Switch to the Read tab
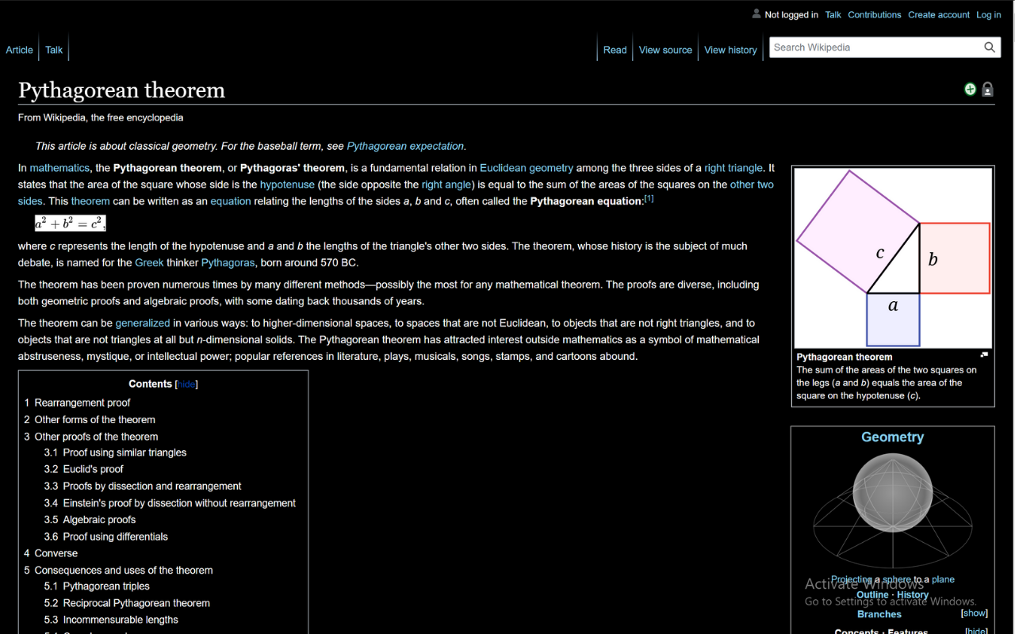This screenshot has width=1015, height=634. [x=615, y=50]
